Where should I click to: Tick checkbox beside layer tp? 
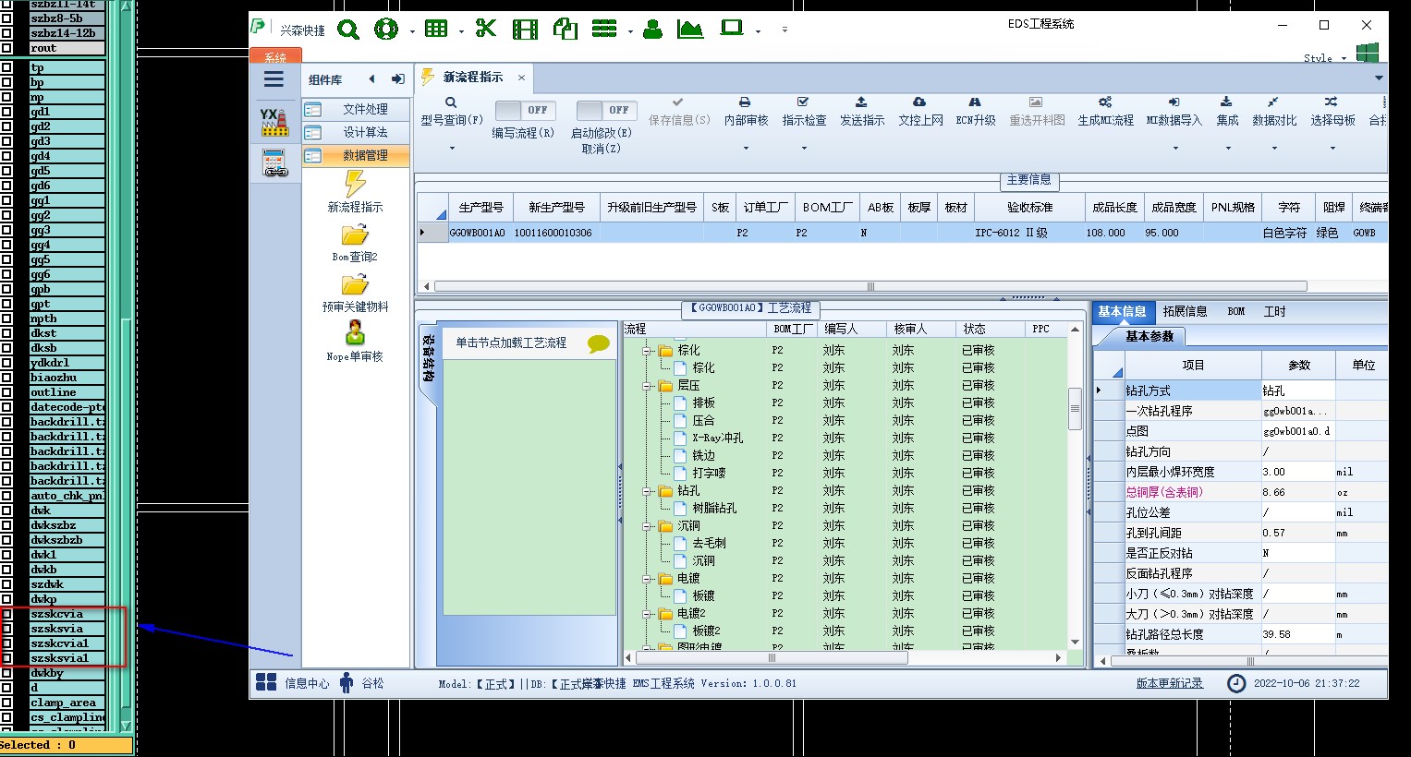pyautogui.click(x=6, y=67)
